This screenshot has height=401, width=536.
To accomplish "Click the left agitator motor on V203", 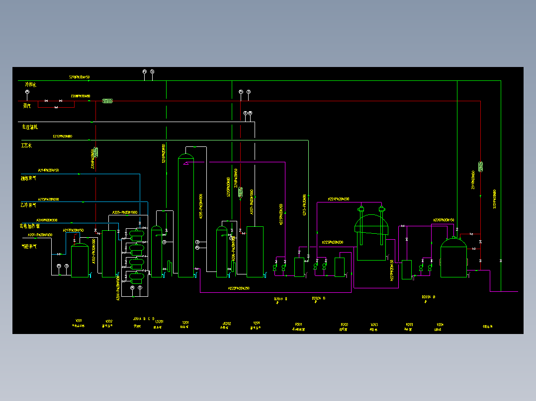I will pyautogui.click(x=361, y=209).
